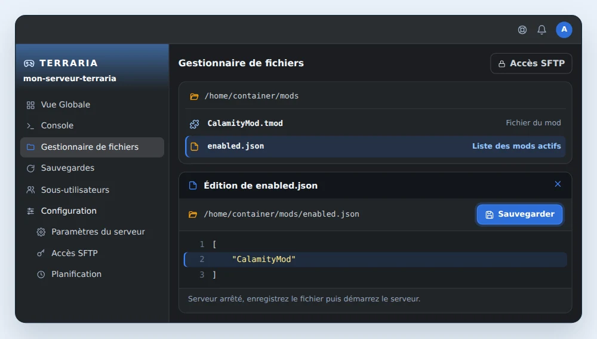Click the Console prompt icon

point(30,126)
